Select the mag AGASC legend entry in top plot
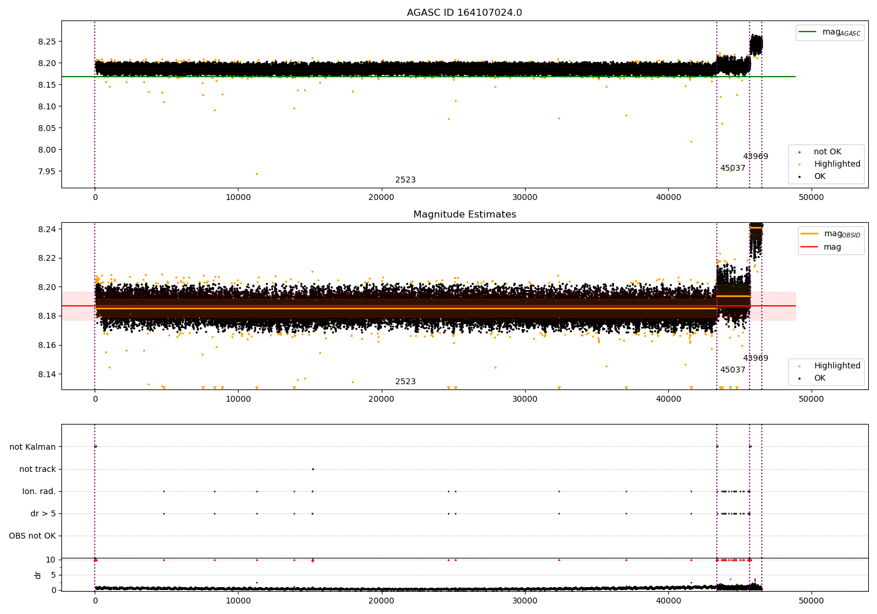The height and width of the screenshot is (614, 877). click(x=830, y=32)
